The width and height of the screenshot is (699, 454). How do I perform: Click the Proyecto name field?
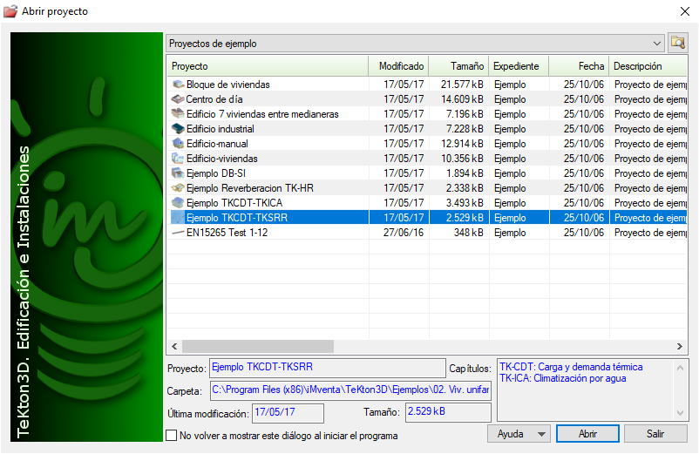pos(328,368)
